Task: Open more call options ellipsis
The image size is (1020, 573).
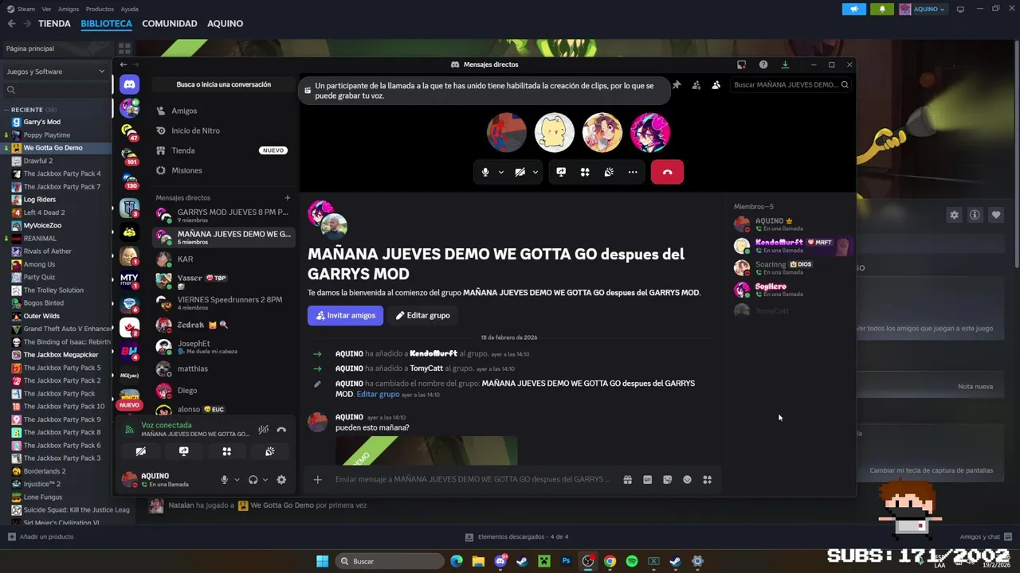Action: coord(633,172)
